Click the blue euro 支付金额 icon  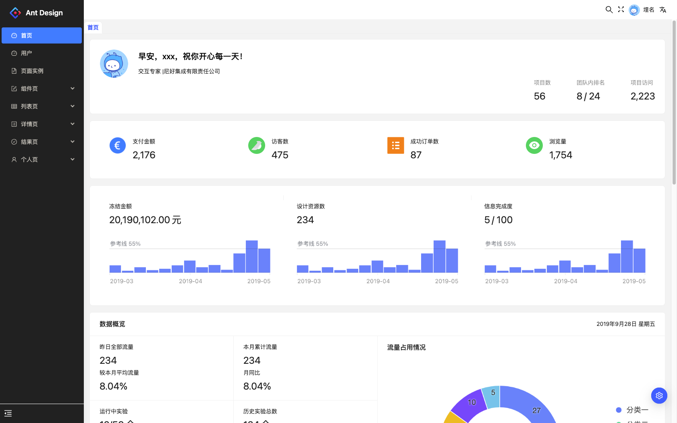[118, 145]
